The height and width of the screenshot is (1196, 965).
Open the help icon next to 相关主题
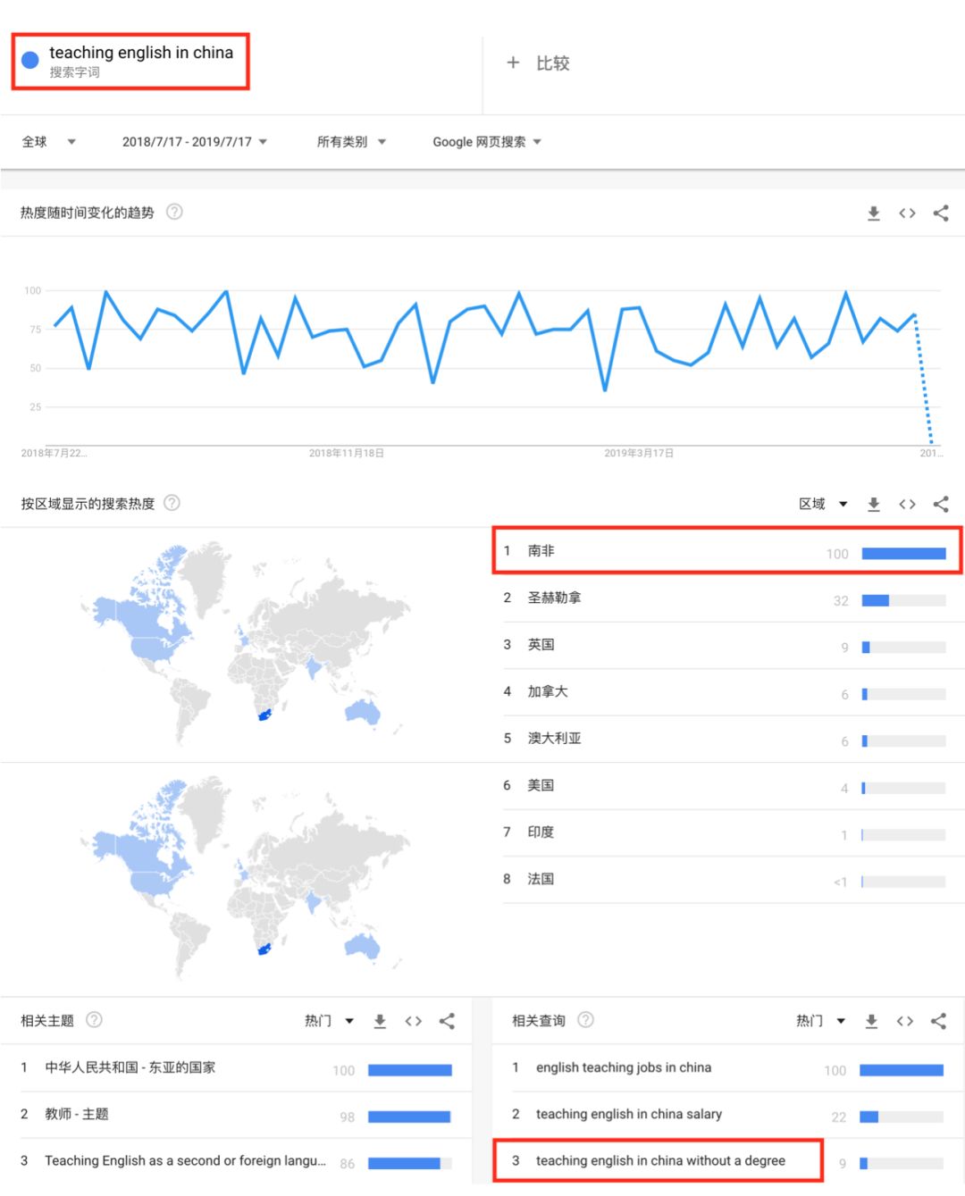[95, 1020]
